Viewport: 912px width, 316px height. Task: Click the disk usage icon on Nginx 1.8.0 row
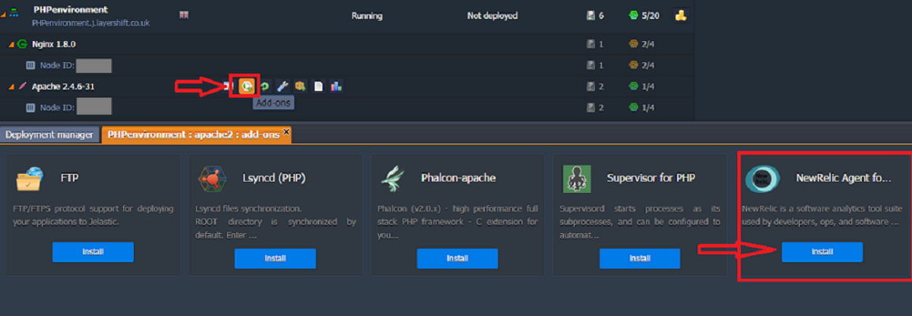click(591, 44)
